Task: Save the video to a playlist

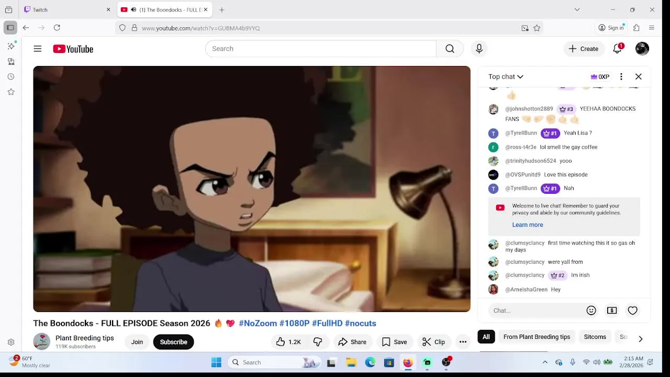Action: [394, 342]
